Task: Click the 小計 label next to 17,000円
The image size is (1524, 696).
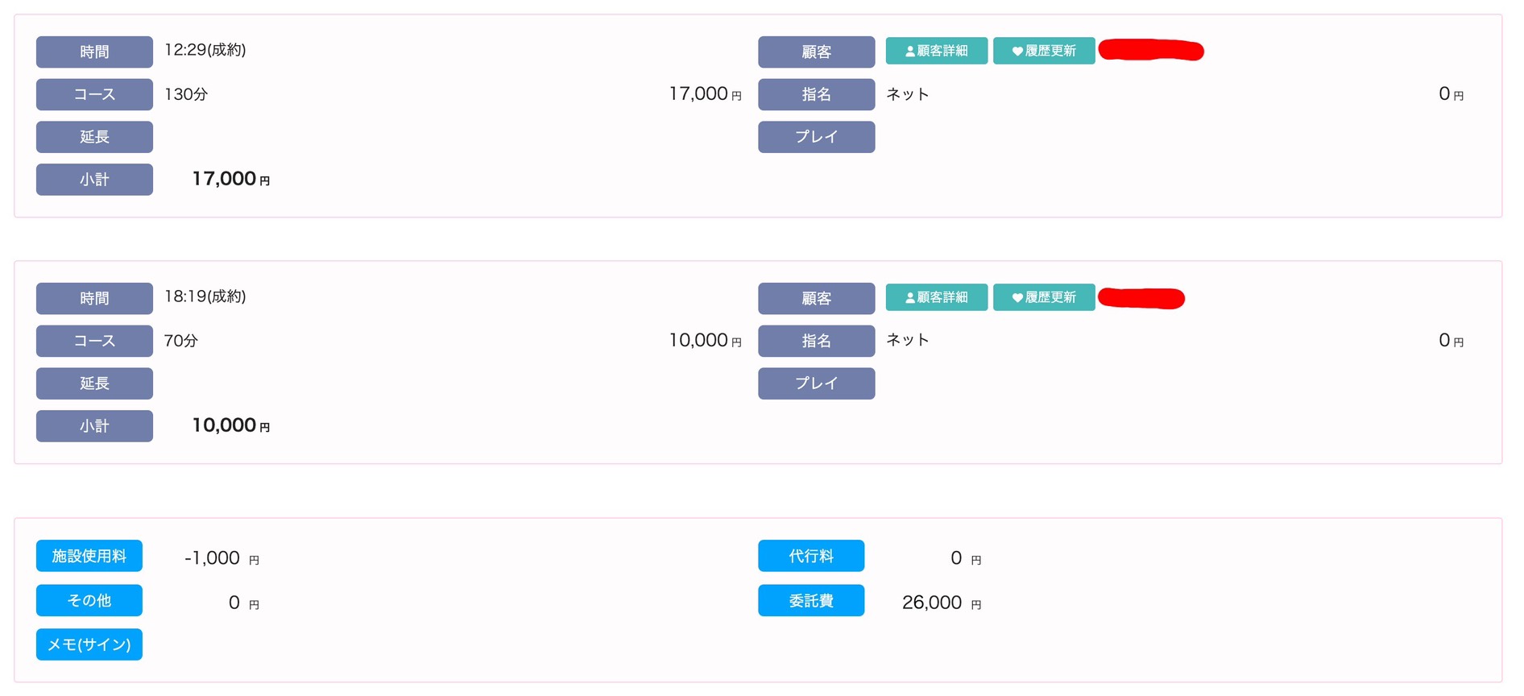Action: [94, 180]
